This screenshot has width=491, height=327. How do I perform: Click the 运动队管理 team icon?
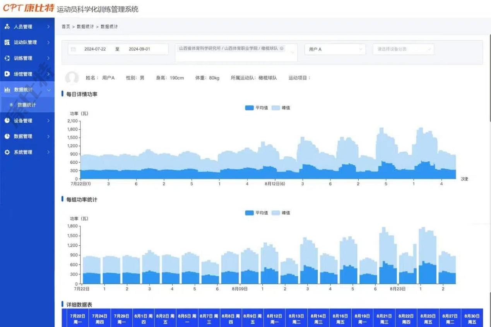point(7,43)
